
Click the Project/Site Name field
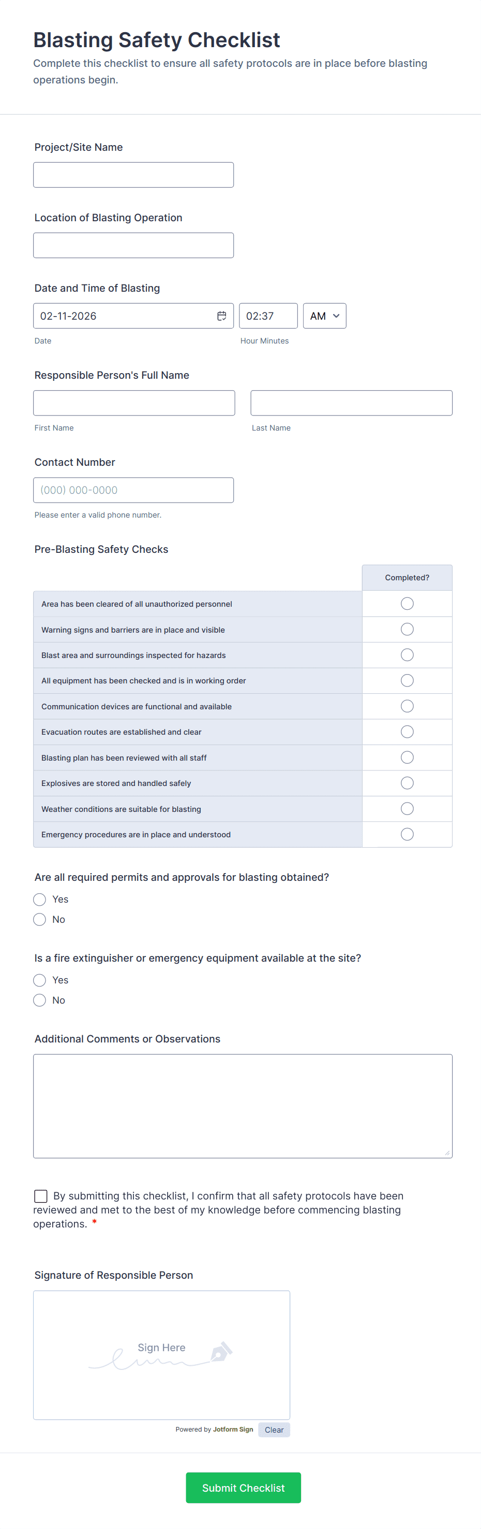click(x=133, y=175)
